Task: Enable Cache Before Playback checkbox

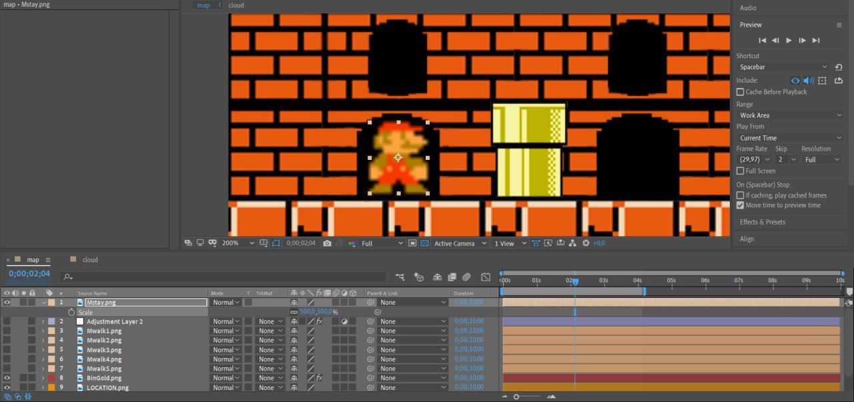Action: click(x=740, y=92)
